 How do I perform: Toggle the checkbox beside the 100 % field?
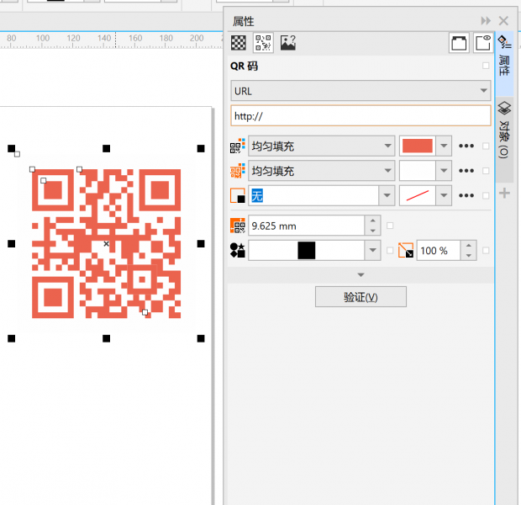click(486, 250)
